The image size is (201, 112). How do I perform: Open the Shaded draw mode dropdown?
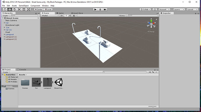[50, 16]
